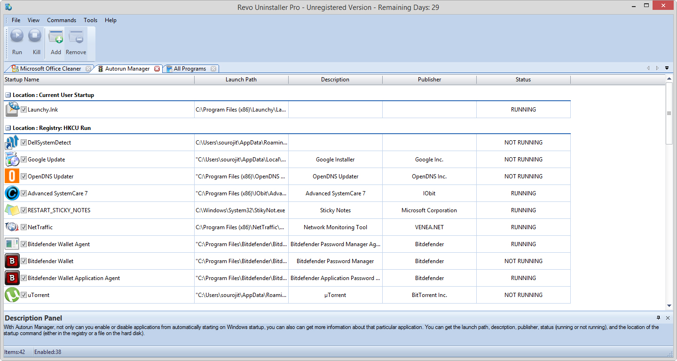The image size is (677, 361).
Task: Click the RESTART_STICKY_NOTES sticky notes icon
Action: (x=12, y=210)
